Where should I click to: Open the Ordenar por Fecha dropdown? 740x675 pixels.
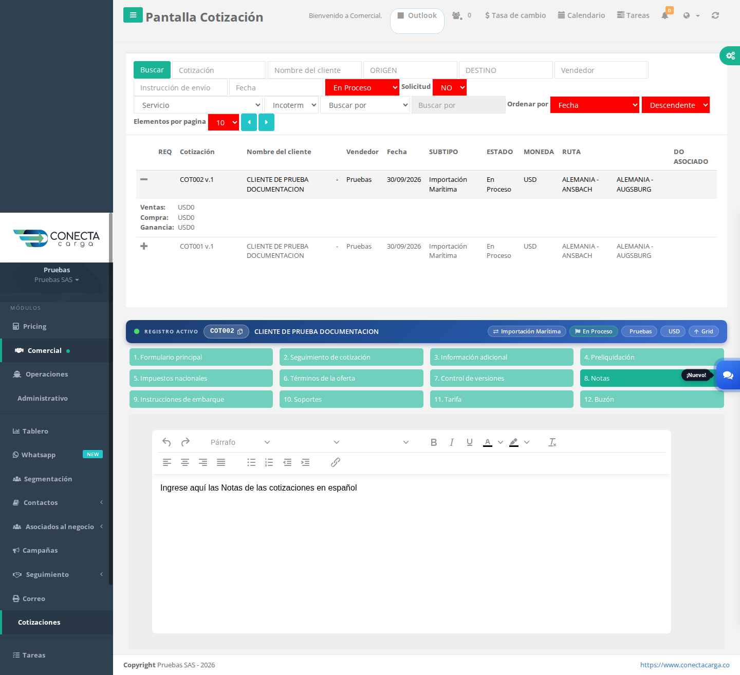pyautogui.click(x=595, y=105)
